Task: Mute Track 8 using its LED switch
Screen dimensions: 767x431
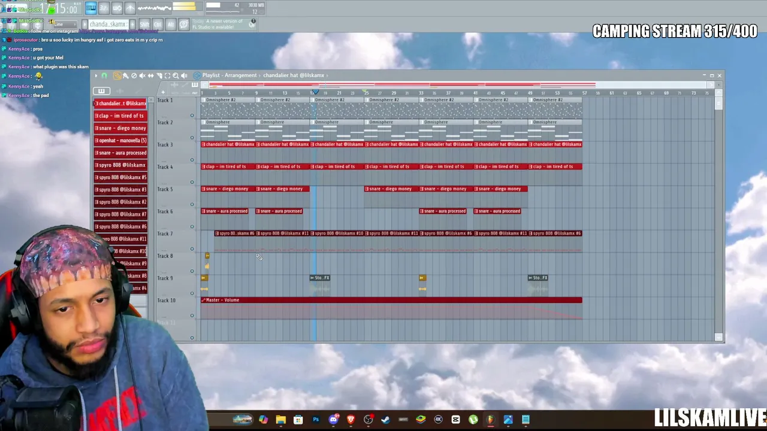Action: pyautogui.click(x=192, y=271)
